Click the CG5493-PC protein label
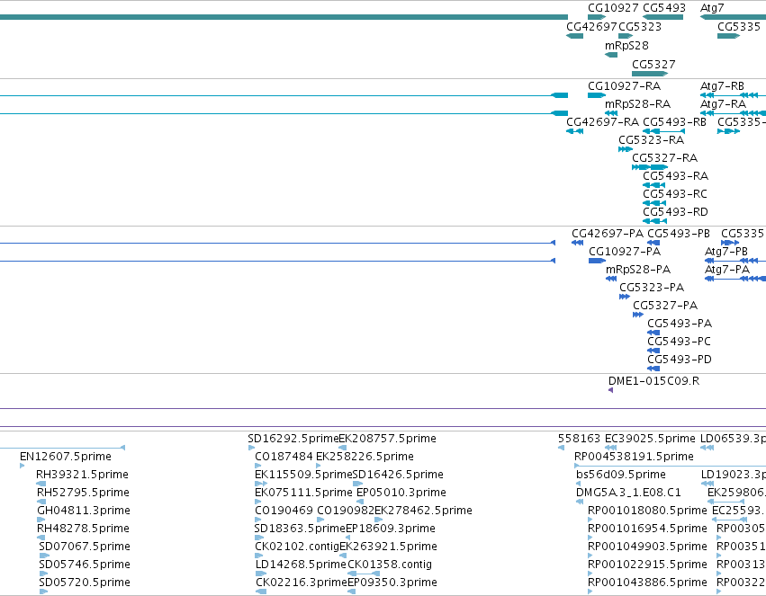The image size is (766, 596). 679,342
